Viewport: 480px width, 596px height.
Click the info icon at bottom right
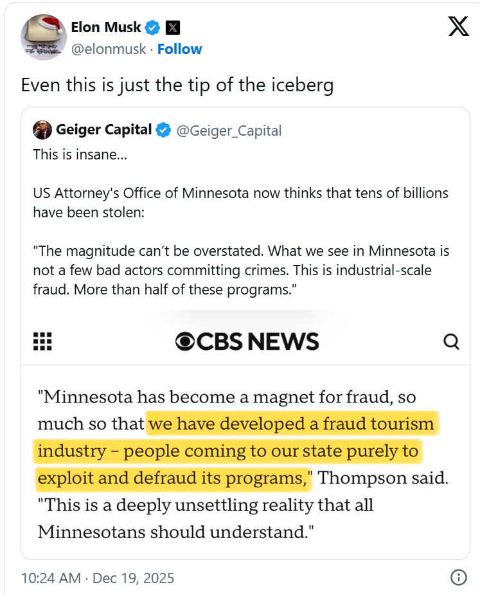click(x=458, y=577)
